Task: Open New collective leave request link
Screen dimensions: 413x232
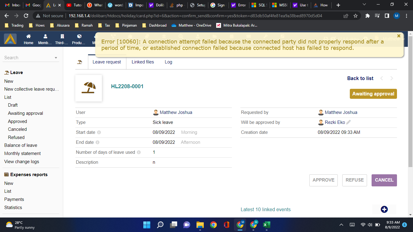Action: 31,89
